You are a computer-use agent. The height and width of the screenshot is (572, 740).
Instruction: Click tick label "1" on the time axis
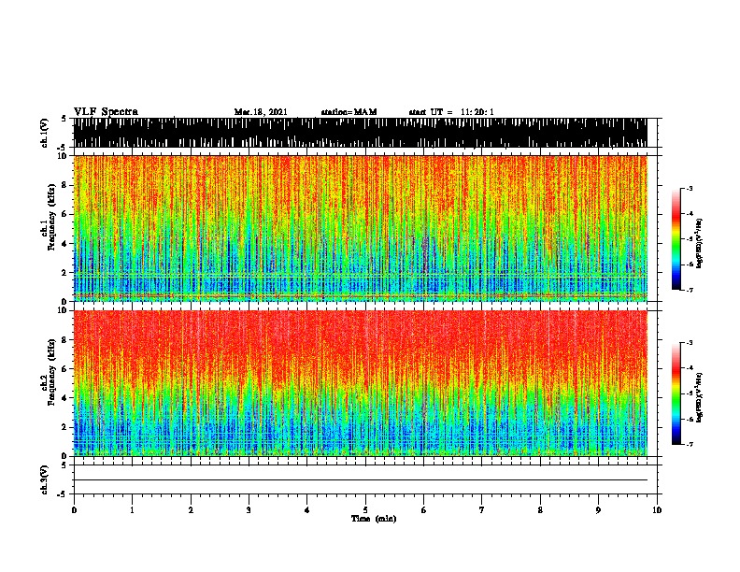point(132,510)
